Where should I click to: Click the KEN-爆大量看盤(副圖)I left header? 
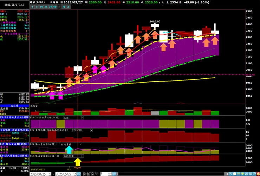click(x=15, y=144)
